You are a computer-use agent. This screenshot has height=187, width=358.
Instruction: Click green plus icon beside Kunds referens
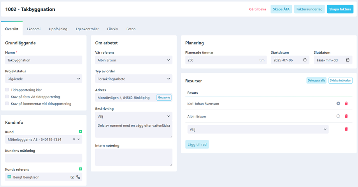(81, 169)
